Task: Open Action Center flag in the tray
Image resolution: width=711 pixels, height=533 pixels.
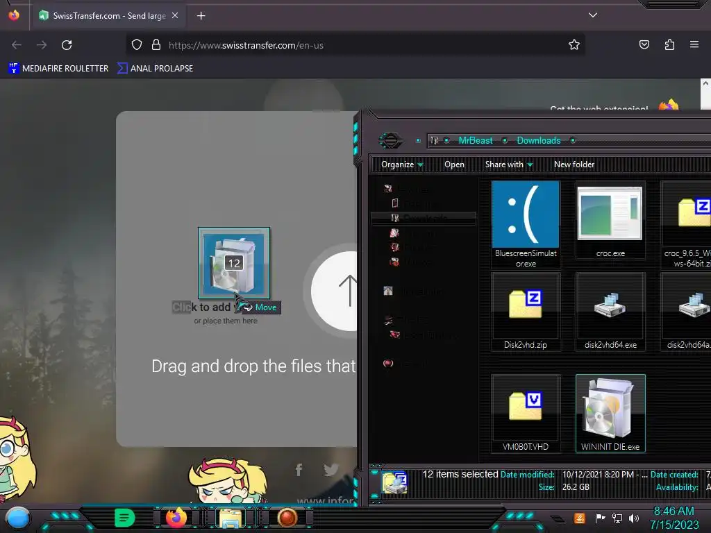Action: coord(600,518)
